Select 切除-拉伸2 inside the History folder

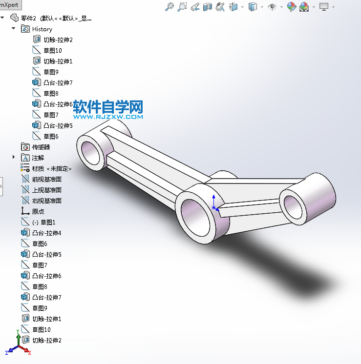(52, 40)
